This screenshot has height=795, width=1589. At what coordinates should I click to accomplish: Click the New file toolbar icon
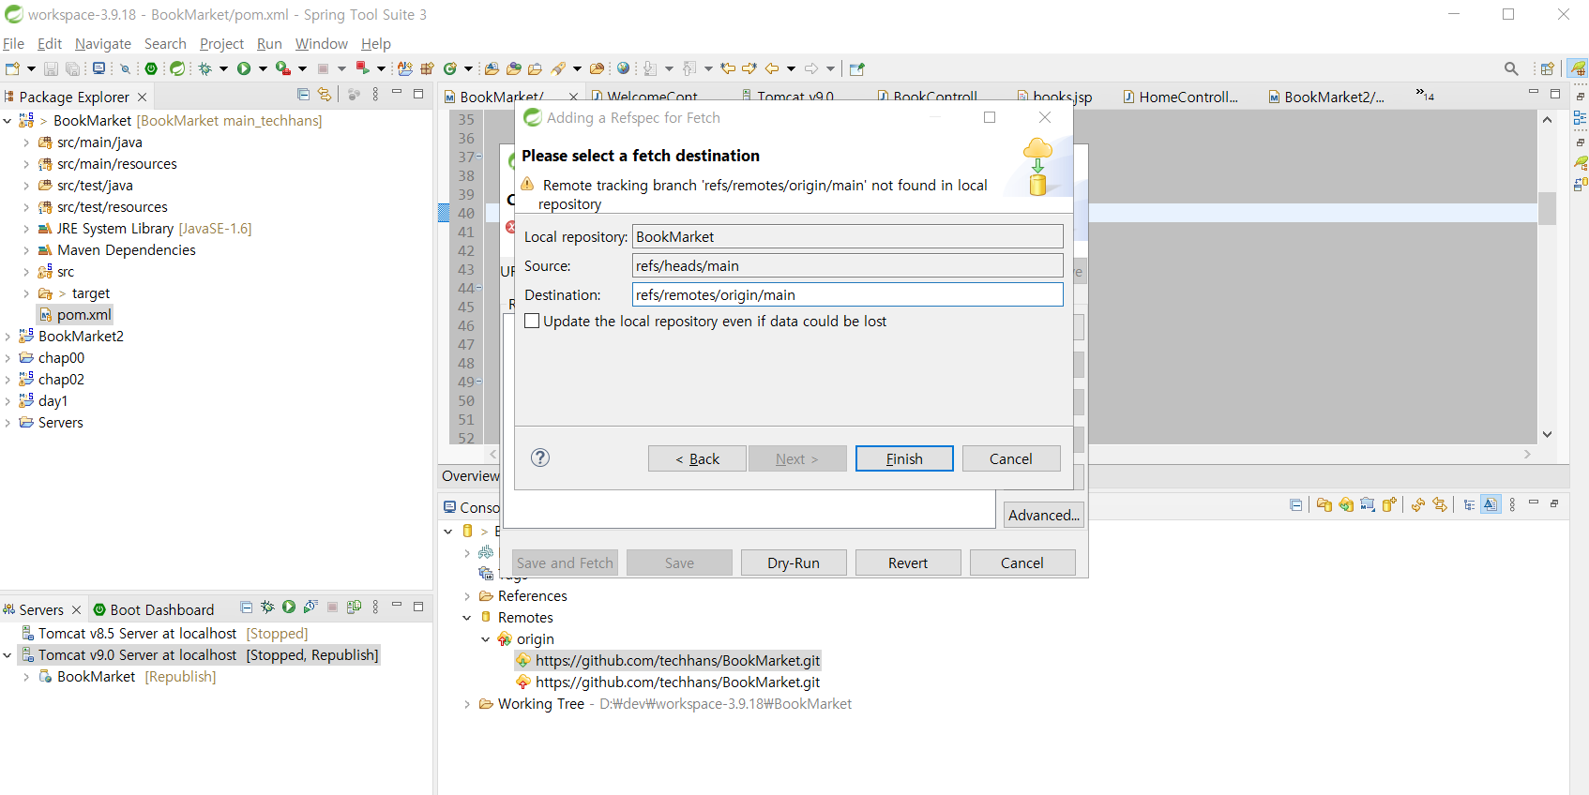pyautogui.click(x=12, y=68)
